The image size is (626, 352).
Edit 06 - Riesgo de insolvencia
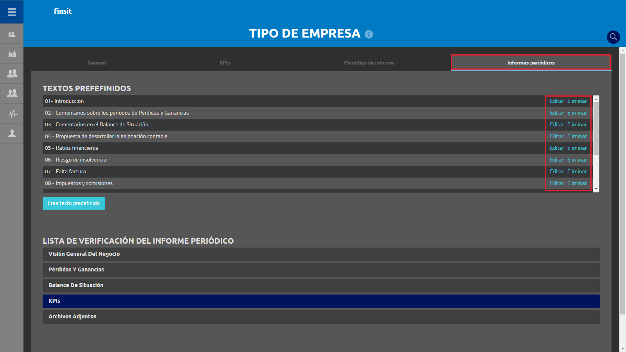point(557,160)
